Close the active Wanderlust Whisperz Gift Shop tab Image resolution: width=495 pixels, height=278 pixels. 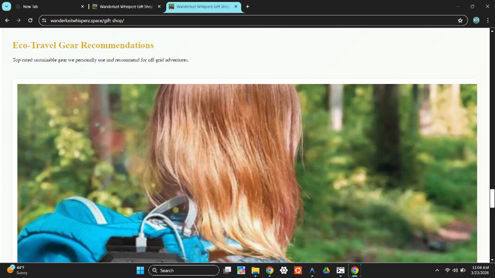(236, 7)
